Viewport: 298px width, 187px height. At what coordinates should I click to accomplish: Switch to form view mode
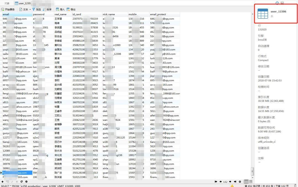coord(251,182)
